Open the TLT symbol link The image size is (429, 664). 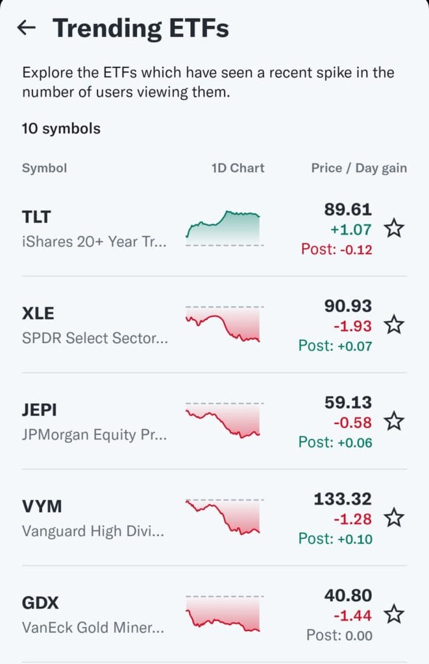(x=38, y=218)
